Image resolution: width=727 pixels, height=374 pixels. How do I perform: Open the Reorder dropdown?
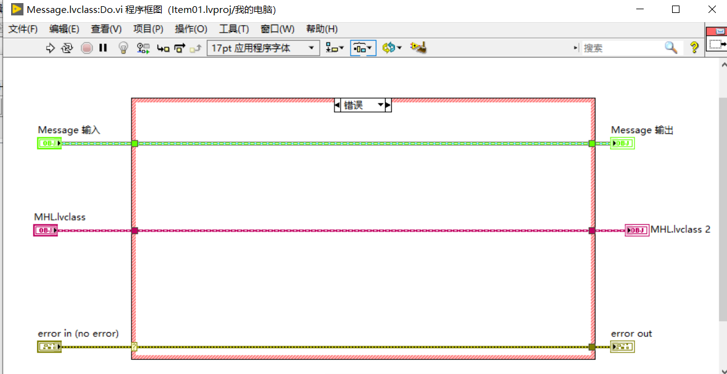[392, 47]
